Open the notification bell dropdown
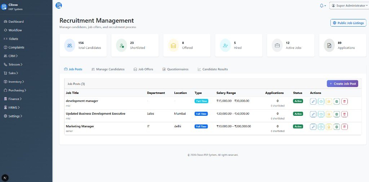Screen dimensions: 369x182 pyautogui.click(x=323, y=6)
